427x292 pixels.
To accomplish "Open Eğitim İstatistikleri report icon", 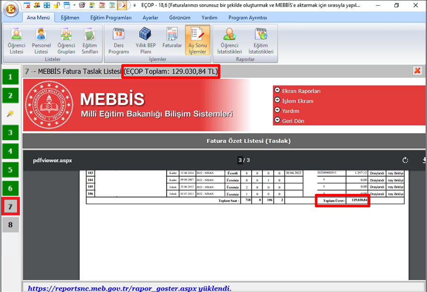I will pos(261,41).
